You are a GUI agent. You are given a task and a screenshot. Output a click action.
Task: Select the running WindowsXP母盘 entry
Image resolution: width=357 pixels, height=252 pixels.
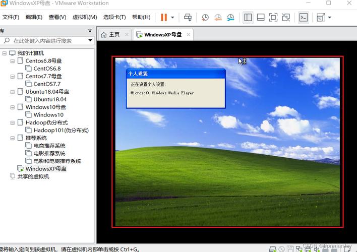click(46, 169)
